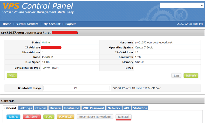Image resolution: width=205 pixels, height=126 pixels.
Task: Click Reconfigure Networking button
Action: (x=95, y=116)
